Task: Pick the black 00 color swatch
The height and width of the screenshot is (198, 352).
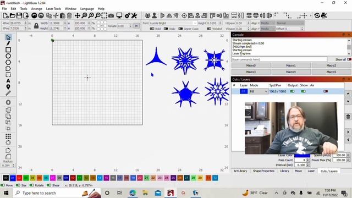Action: click(x=6, y=178)
